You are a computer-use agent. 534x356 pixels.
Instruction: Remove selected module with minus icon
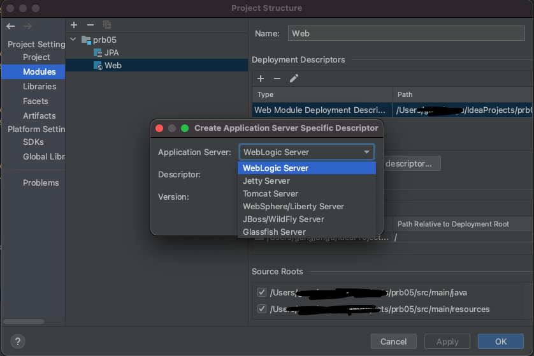(x=90, y=25)
